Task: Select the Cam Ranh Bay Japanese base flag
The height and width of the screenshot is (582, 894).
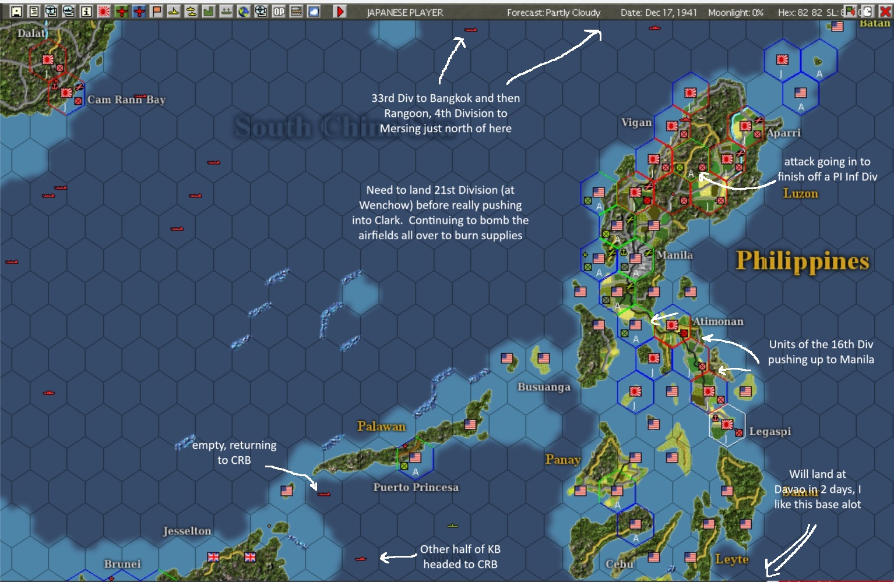Action: (66, 93)
